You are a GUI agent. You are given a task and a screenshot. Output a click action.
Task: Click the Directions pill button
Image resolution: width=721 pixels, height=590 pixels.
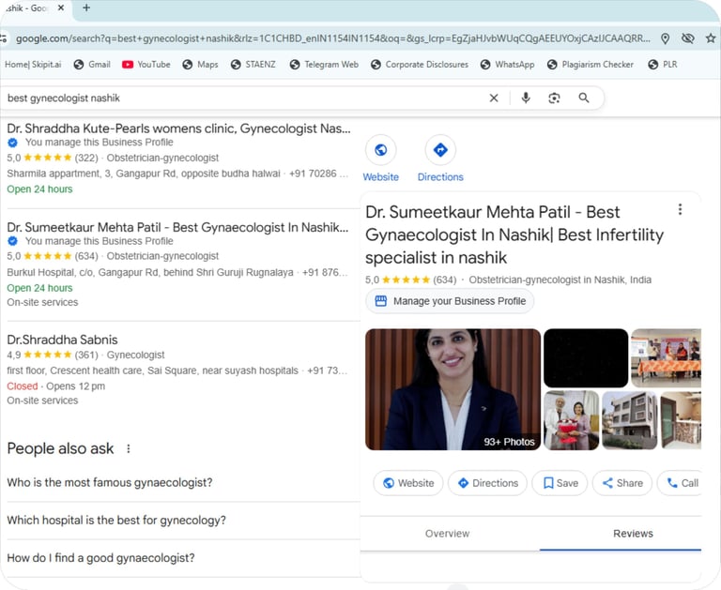coord(487,483)
